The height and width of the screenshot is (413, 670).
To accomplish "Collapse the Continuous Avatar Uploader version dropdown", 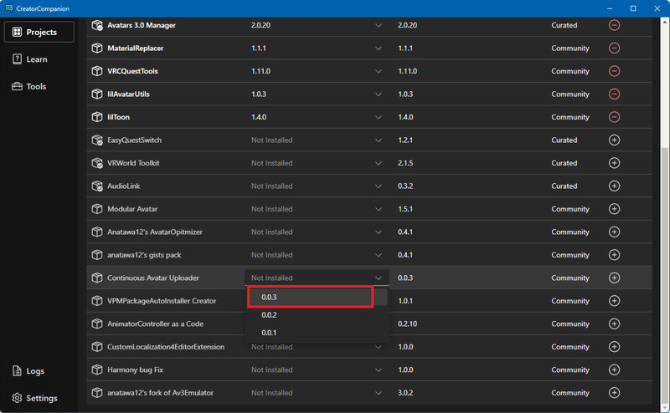I will pyautogui.click(x=379, y=278).
